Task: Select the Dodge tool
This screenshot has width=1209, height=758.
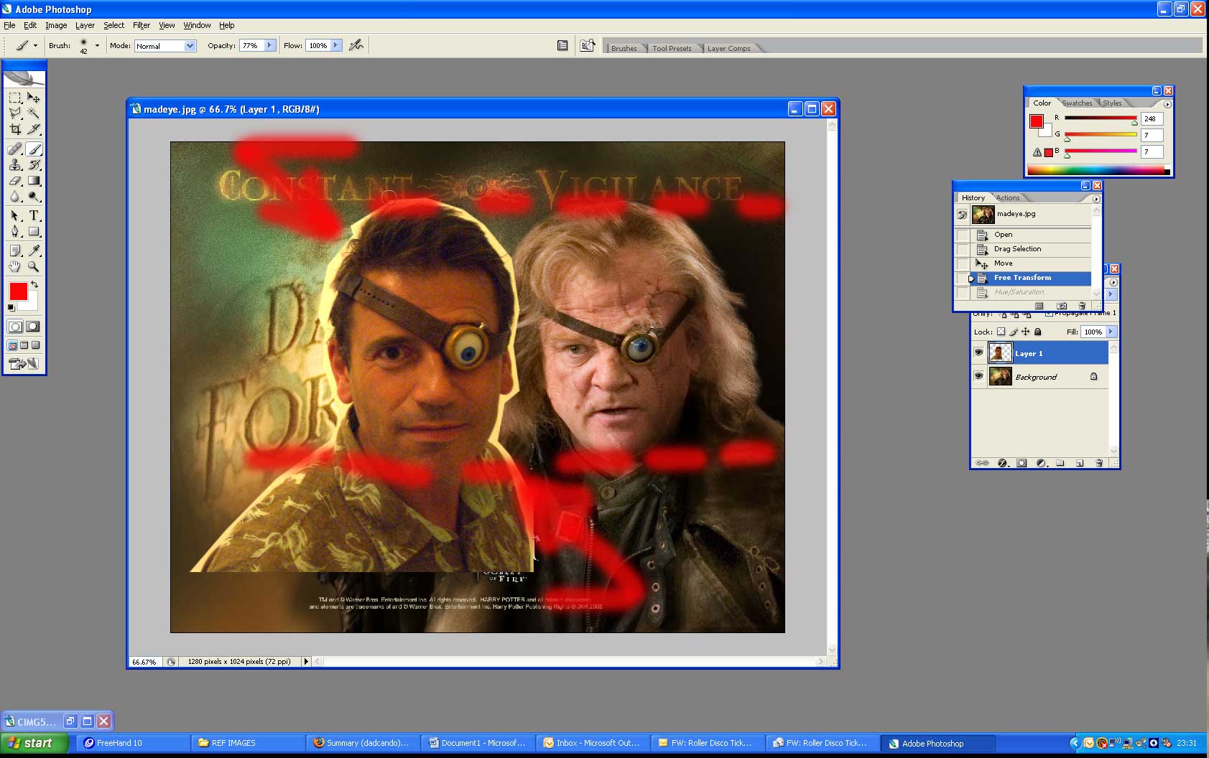Action: [34, 197]
